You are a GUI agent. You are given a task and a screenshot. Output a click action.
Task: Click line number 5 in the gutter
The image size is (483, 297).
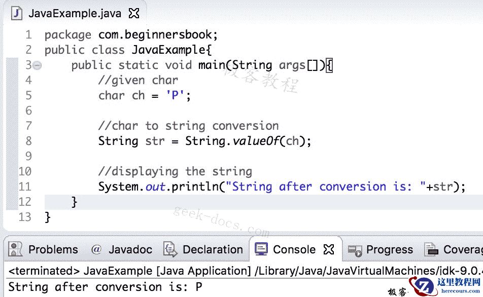(28, 95)
